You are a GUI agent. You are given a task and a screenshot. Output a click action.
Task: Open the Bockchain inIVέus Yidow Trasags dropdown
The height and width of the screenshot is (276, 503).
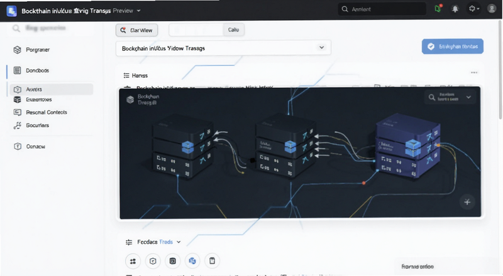click(x=223, y=48)
